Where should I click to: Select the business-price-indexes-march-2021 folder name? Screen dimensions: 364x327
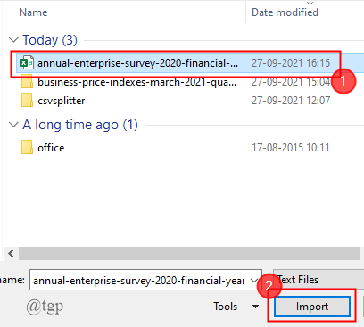click(137, 82)
